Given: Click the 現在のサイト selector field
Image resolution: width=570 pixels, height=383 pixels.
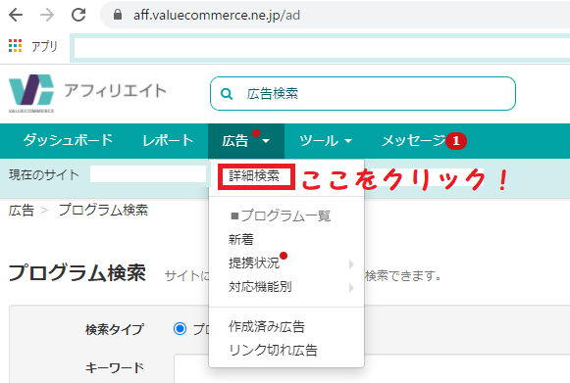Looking at the screenshot, I should tap(148, 174).
